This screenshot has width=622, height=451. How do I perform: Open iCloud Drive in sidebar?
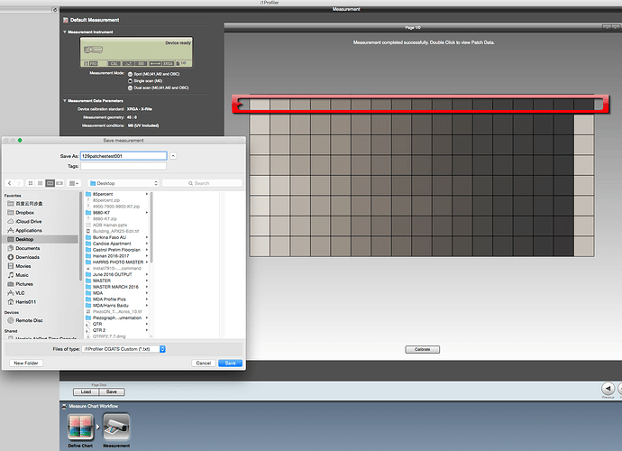click(x=28, y=221)
